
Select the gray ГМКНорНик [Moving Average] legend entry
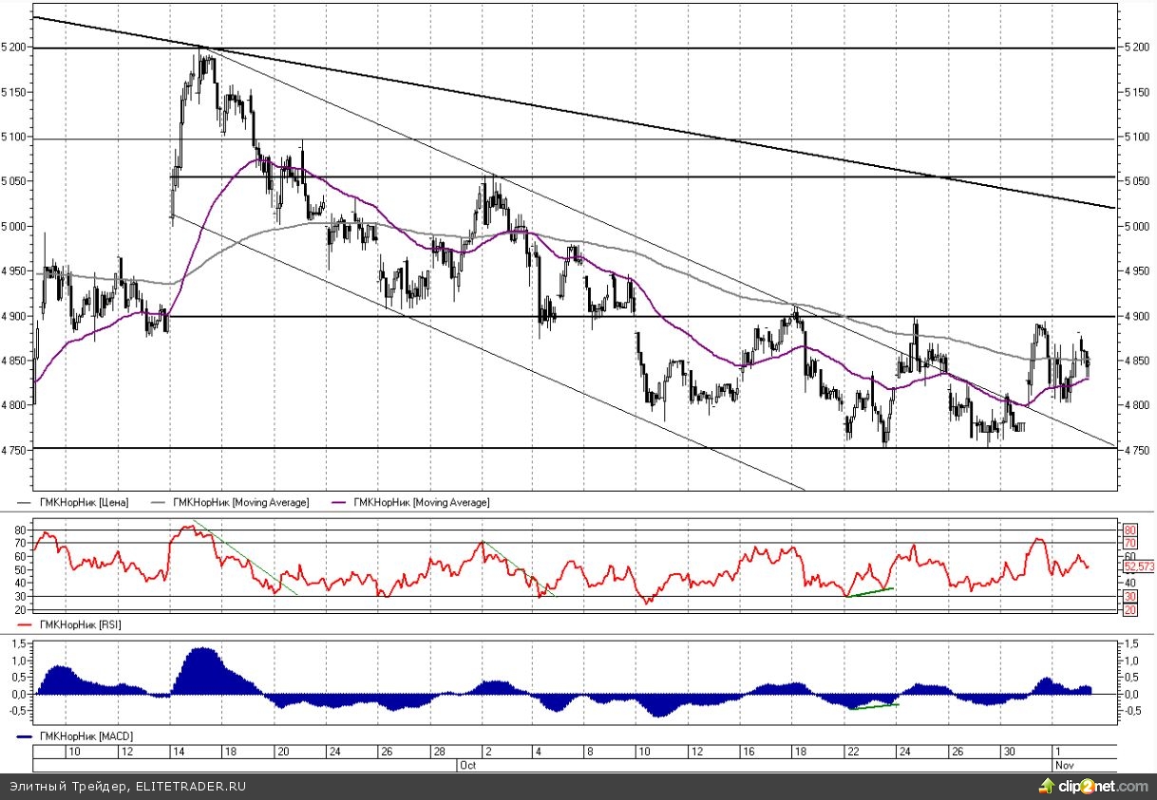click(x=240, y=502)
